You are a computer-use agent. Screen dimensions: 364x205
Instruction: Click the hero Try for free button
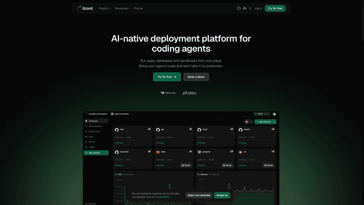coord(167,77)
